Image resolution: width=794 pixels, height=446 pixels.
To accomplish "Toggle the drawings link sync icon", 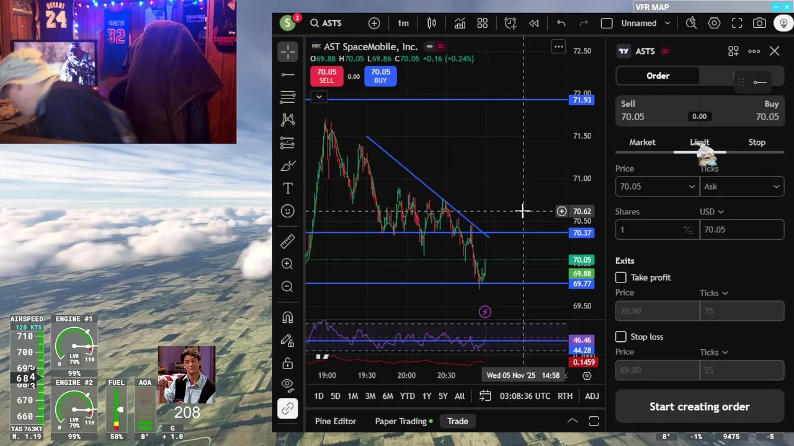I will [287, 408].
